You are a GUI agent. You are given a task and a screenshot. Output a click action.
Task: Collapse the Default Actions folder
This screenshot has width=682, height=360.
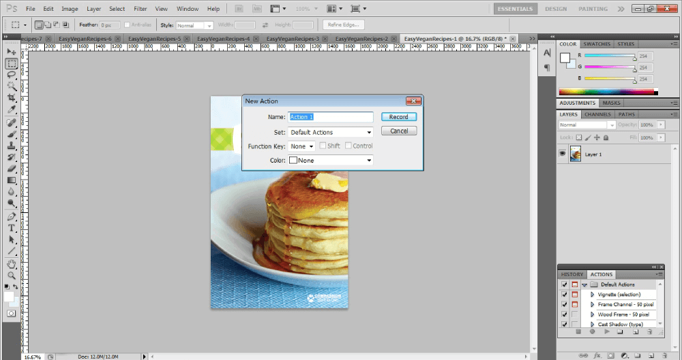click(584, 284)
